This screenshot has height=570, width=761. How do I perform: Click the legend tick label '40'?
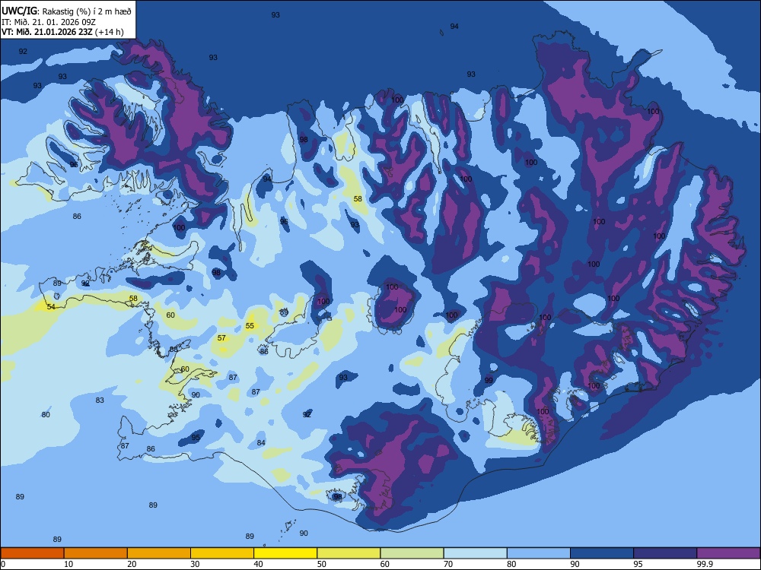coord(258,564)
